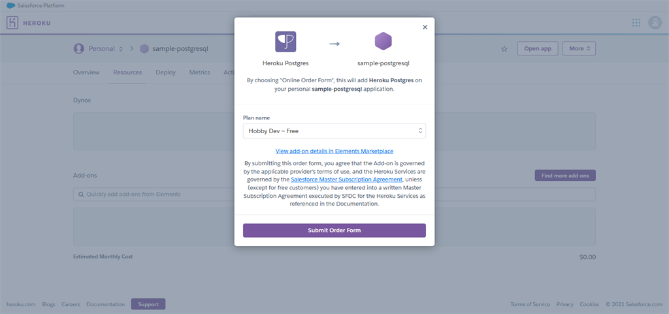Click the Find more add-ons button
This screenshot has width=669, height=314.
click(565, 175)
